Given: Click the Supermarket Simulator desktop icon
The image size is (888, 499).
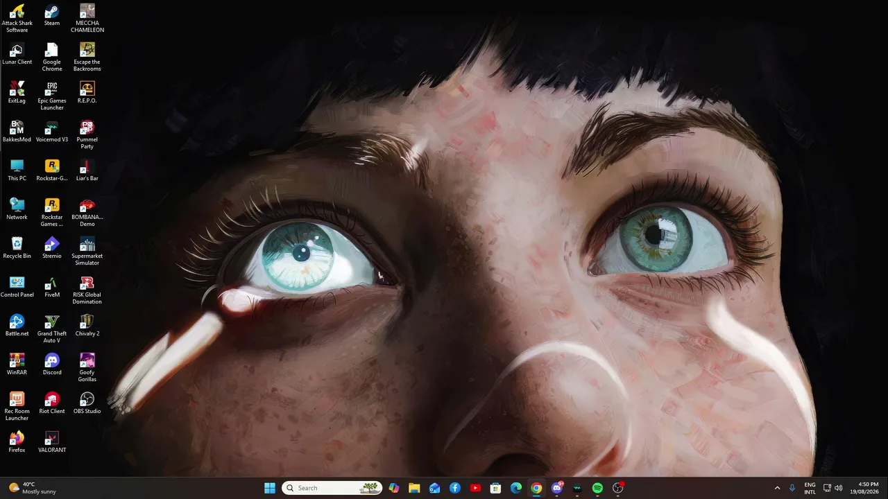Looking at the screenshot, I should point(87,252).
